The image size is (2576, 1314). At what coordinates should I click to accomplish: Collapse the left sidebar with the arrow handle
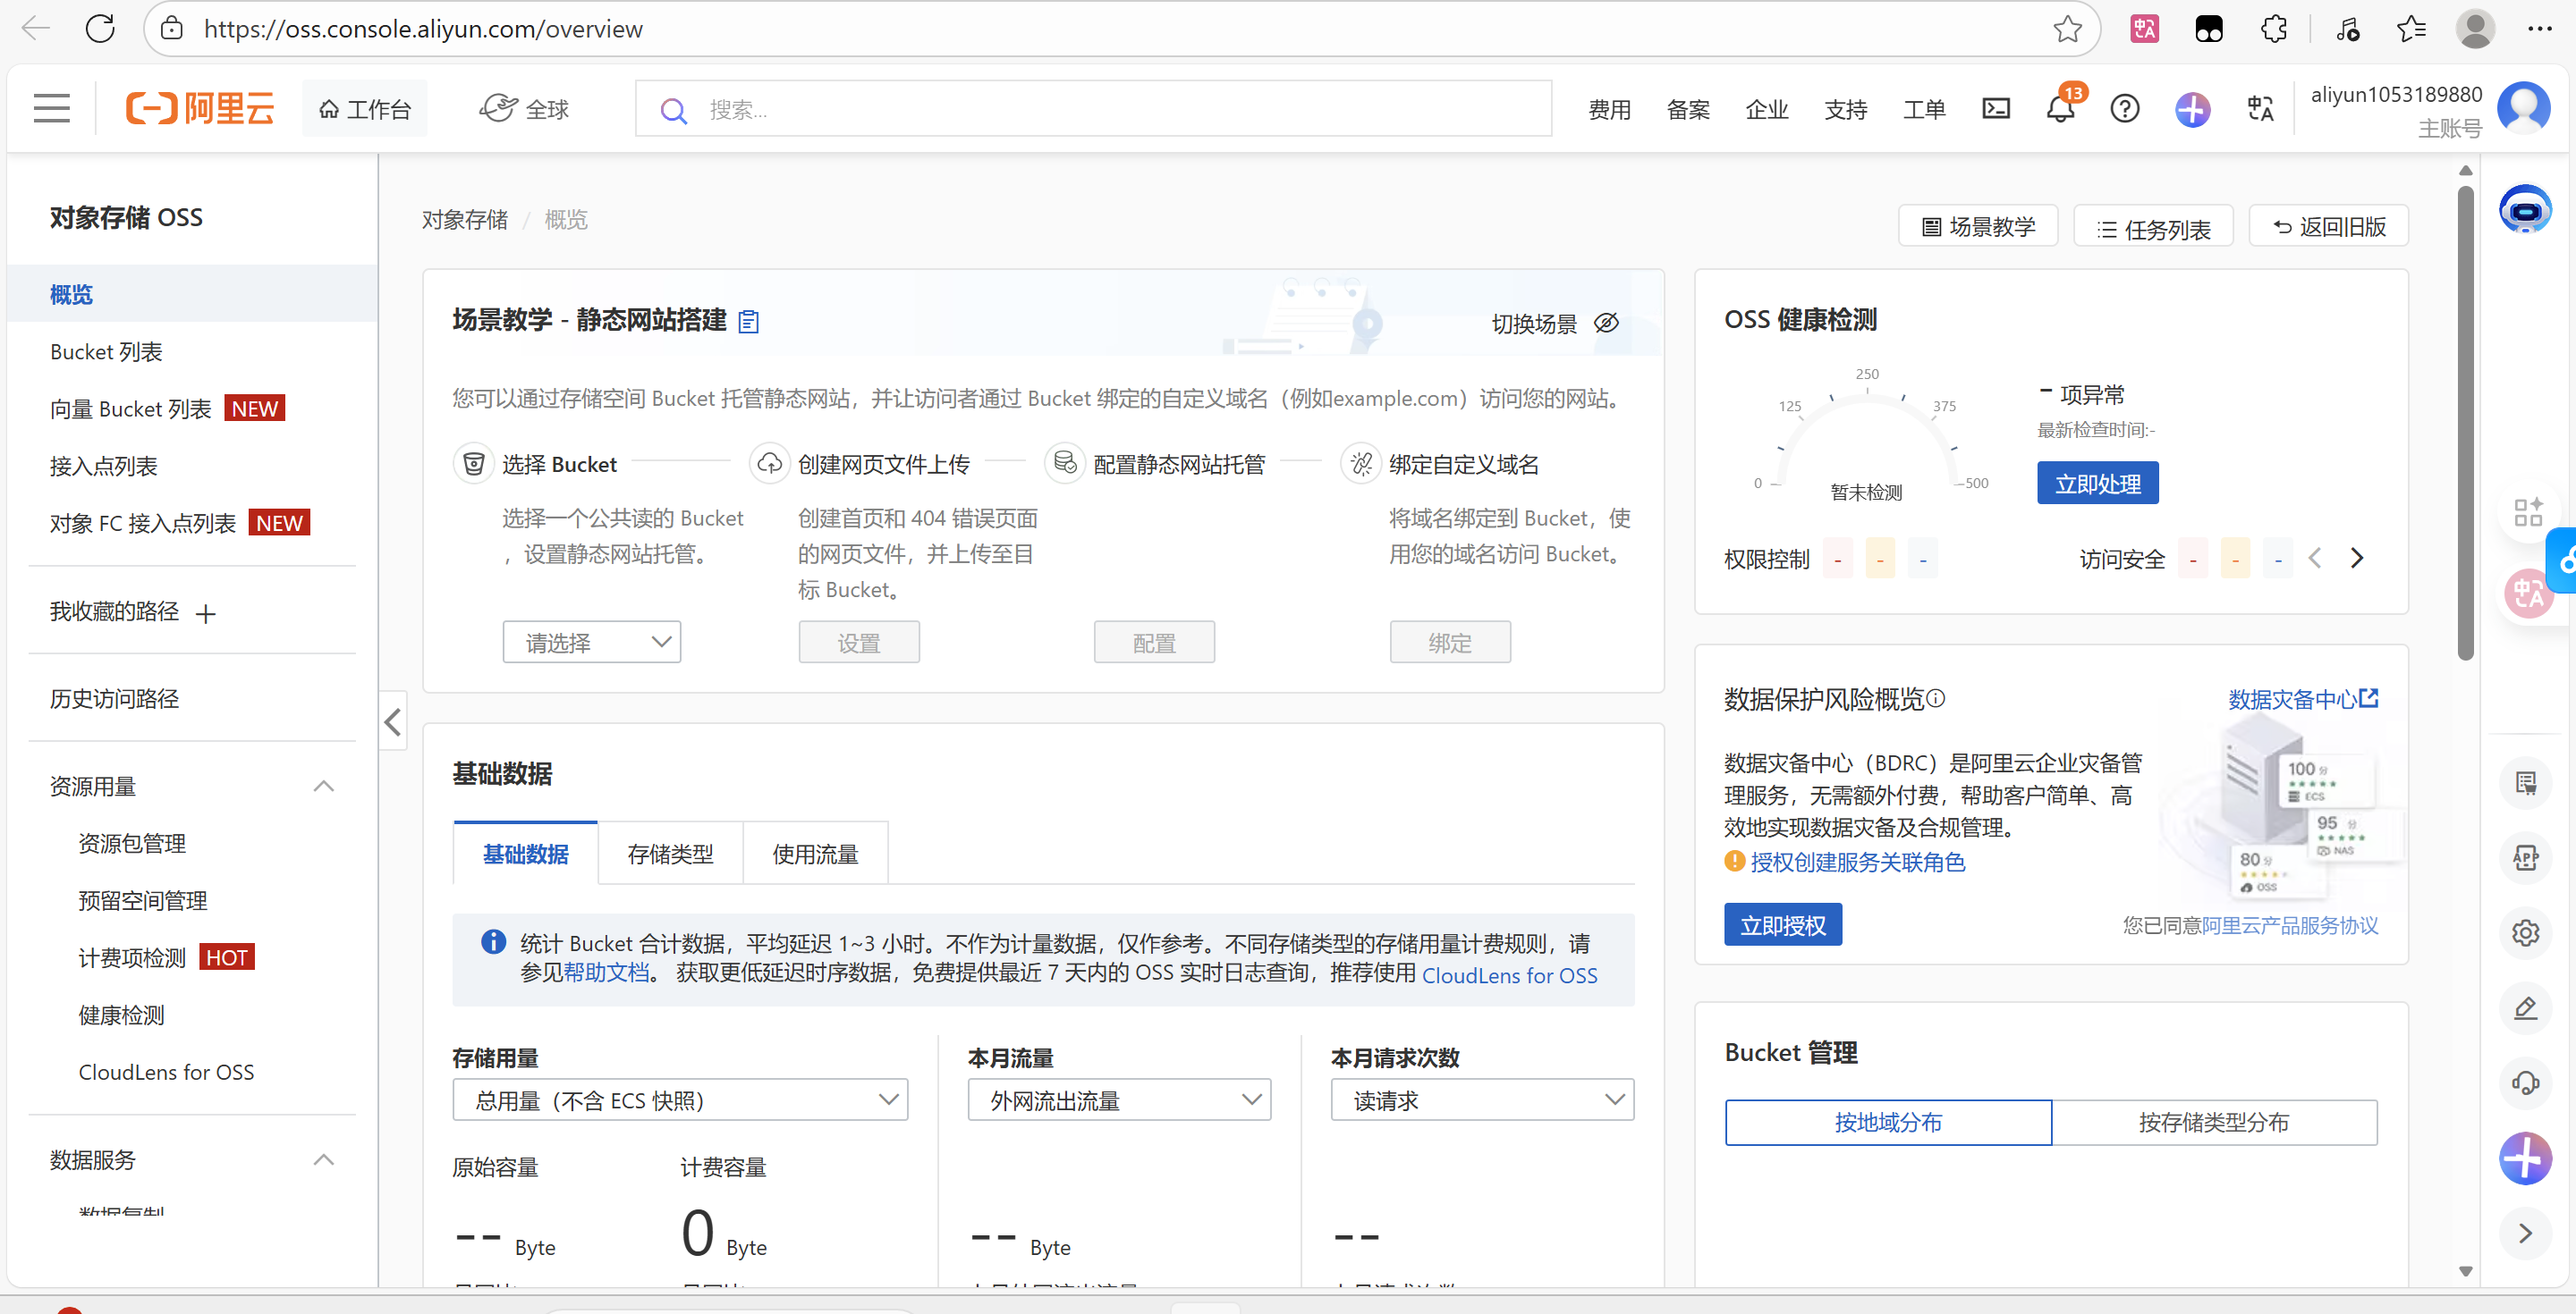point(393,720)
